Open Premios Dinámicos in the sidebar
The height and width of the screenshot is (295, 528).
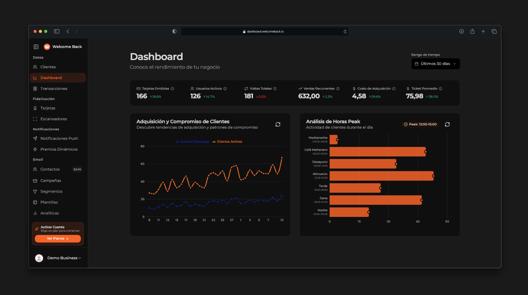(59, 149)
